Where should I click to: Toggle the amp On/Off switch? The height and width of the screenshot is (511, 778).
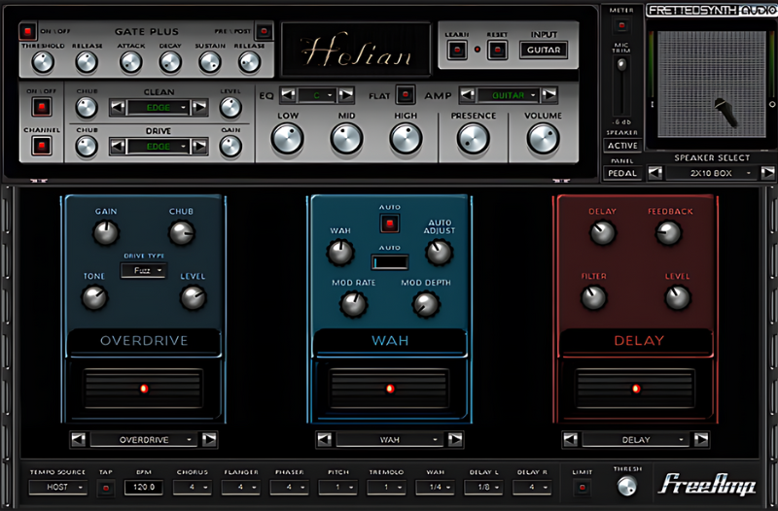[x=41, y=107]
